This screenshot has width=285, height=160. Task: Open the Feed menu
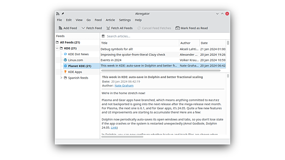(98, 20)
